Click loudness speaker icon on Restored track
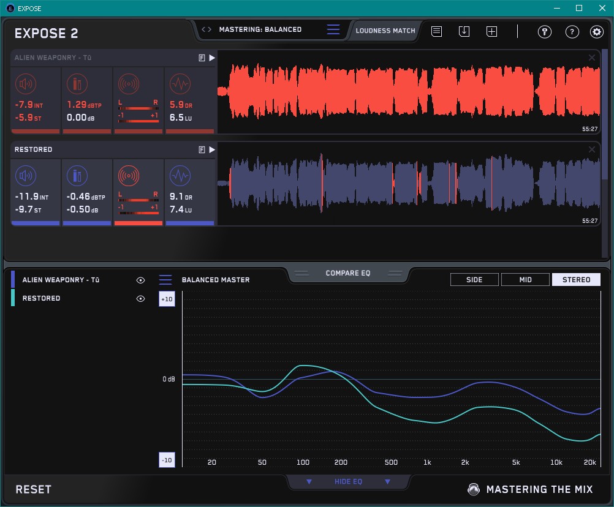The height and width of the screenshot is (507, 614). click(25, 176)
